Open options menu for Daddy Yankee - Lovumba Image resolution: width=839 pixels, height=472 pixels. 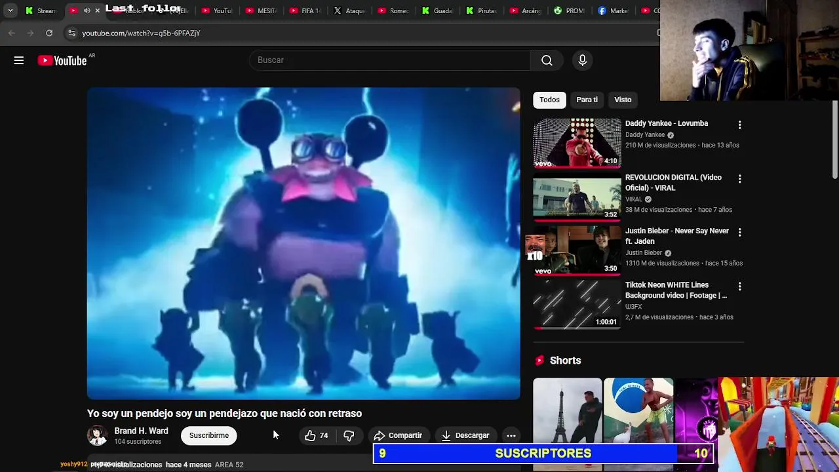coord(739,125)
